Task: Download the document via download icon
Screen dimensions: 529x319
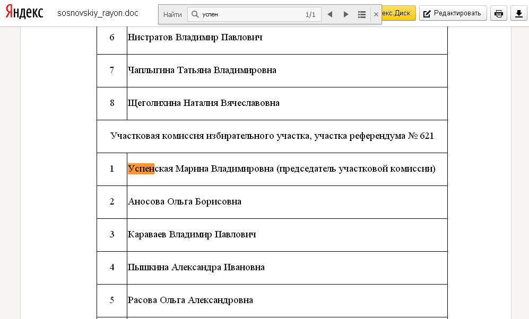Action: click(518, 13)
